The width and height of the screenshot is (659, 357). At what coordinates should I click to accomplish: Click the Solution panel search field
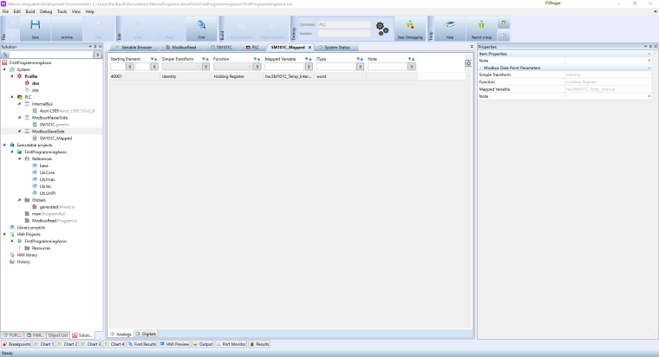click(x=51, y=55)
